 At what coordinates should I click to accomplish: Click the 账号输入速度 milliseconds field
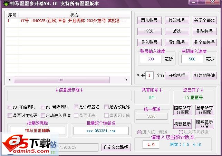pos(151,59)
